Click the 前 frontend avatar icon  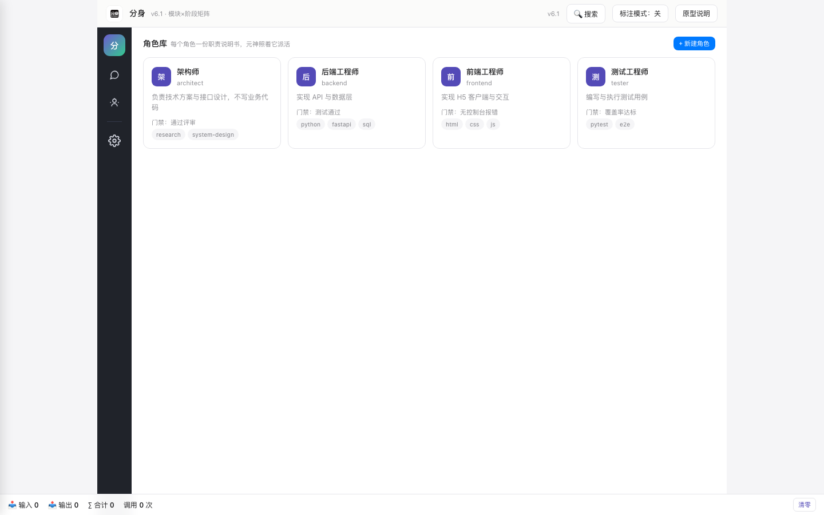(x=451, y=77)
